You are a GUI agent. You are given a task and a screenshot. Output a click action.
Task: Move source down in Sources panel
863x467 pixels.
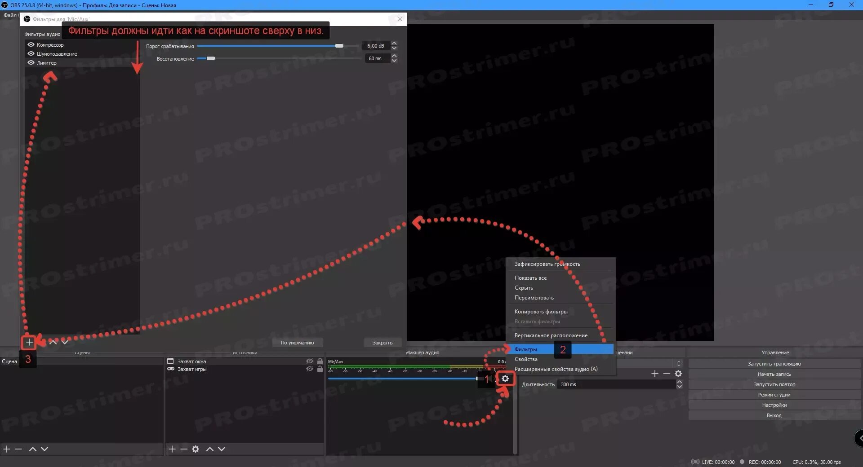click(x=222, y=449)
